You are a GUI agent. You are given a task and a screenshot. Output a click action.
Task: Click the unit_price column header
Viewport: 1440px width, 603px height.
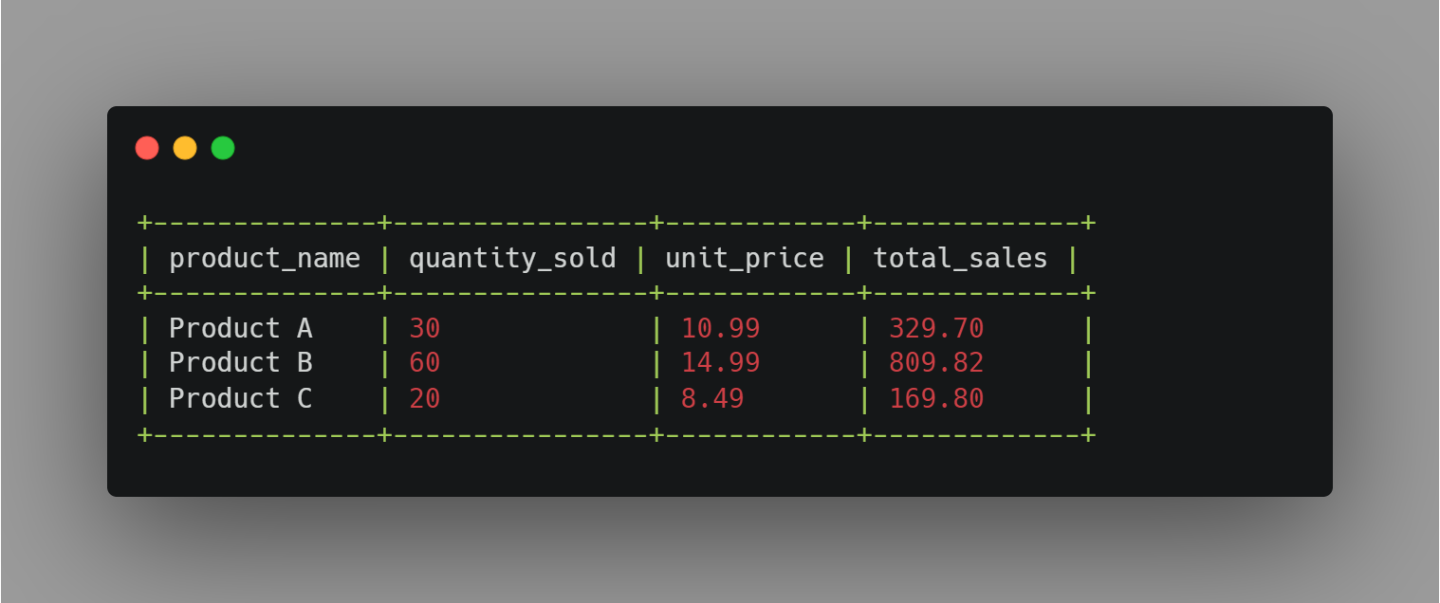(745, 258)
